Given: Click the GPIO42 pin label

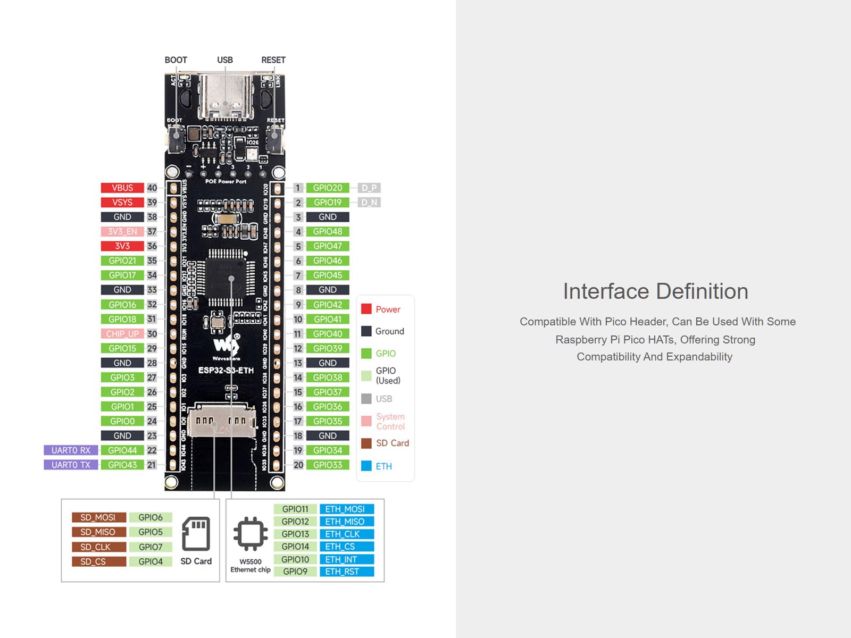Looking at the screenshot, I should (x=328, y=305).
